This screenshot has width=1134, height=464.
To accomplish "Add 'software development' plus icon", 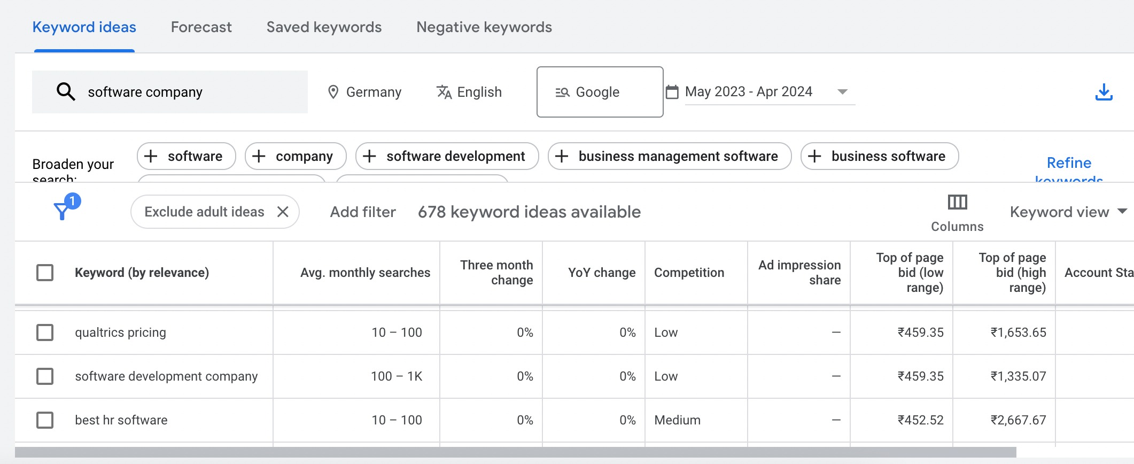I will (369, 156).
